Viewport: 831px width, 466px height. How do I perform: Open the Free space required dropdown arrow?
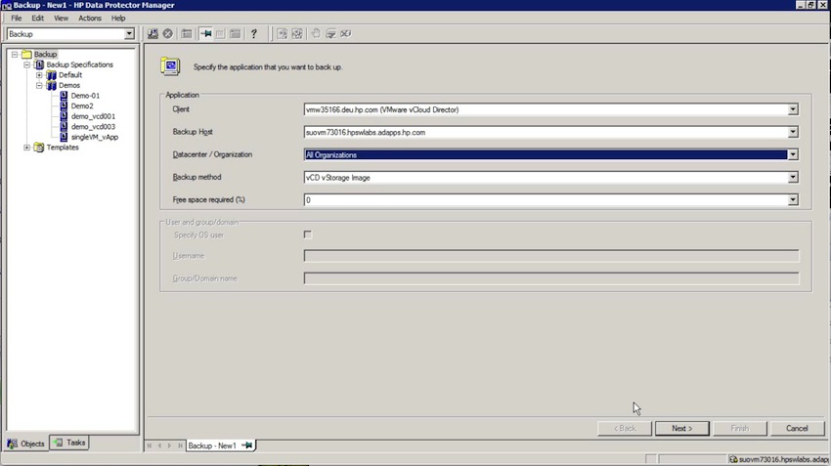(792, 199)
